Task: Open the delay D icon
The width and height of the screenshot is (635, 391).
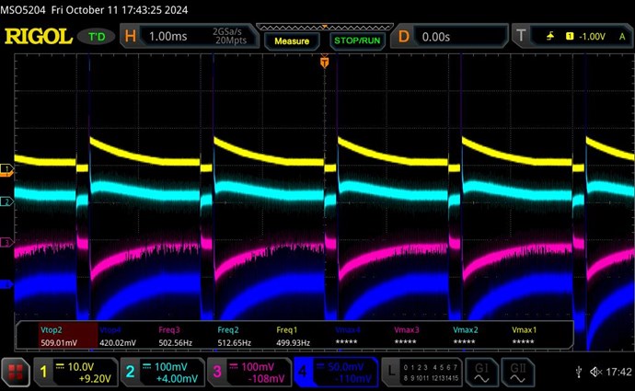Action: click(x=404, y=37)
